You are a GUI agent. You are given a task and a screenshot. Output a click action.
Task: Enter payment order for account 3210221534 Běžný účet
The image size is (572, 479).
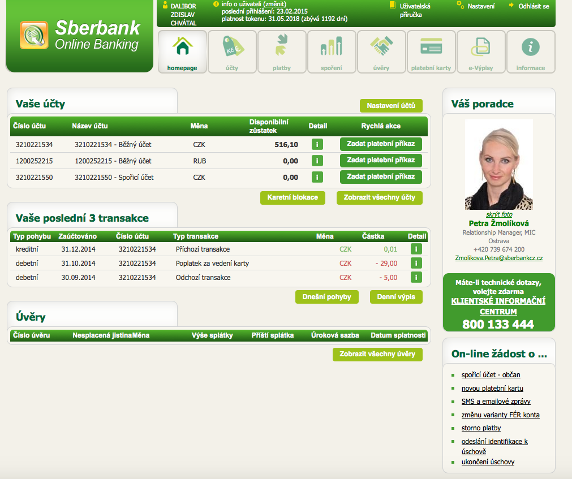point(381,144)
